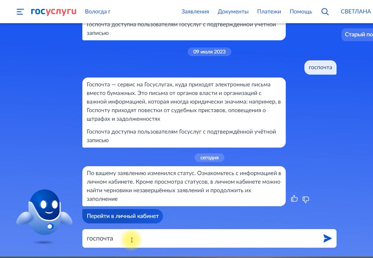Open the Заявления section

click(x=195, y=11)
